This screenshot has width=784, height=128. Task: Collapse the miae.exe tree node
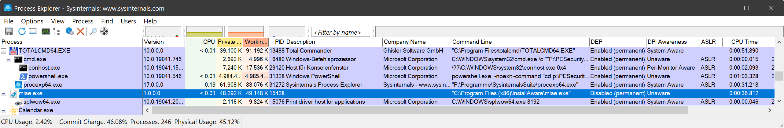4,93
